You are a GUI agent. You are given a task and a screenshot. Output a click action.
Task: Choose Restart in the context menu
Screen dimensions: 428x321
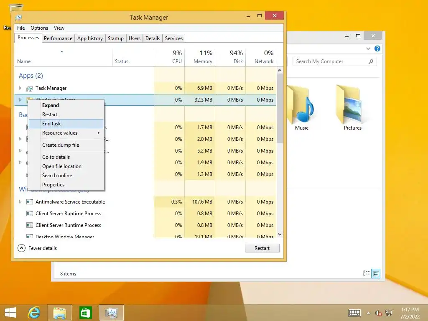point(66,115)
